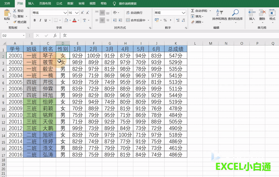Align text right

(108, 20)
